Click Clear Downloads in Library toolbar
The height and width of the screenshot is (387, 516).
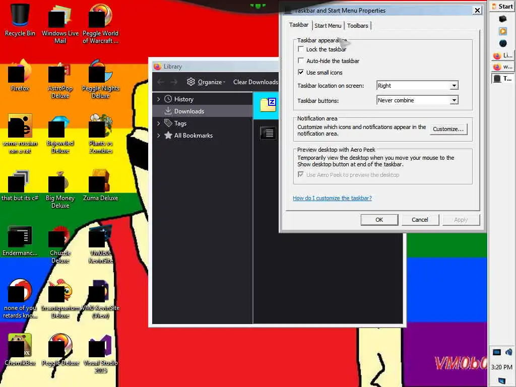(255, 82)
